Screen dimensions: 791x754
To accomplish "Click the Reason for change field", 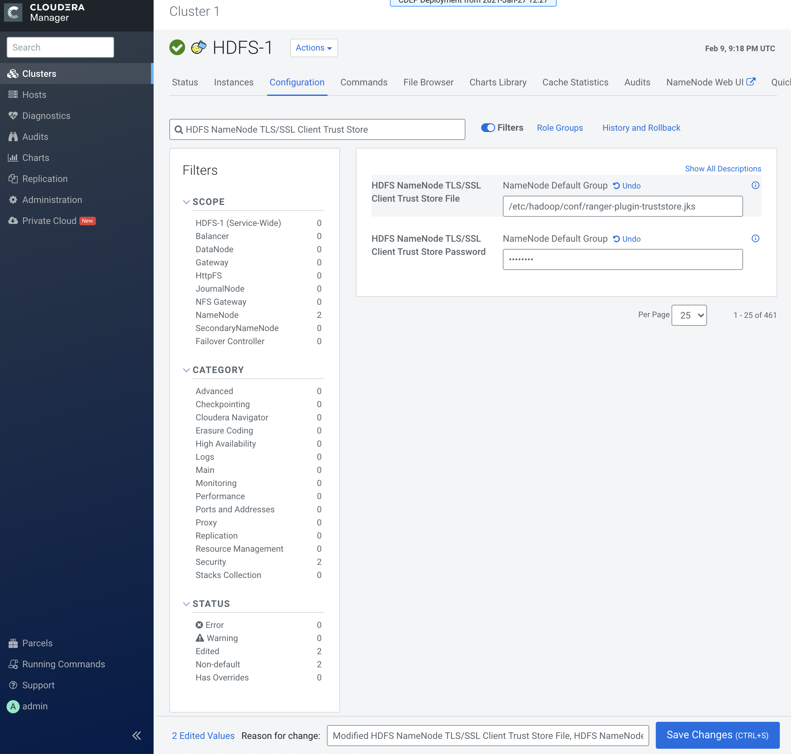I will point(488,736).
